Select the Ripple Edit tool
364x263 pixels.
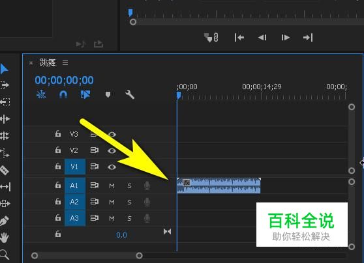tap(5, 119)
